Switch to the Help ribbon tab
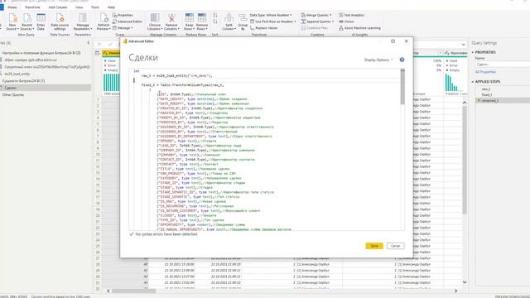Image resolution: width=530 pixels, height=298 pixels. click(111, 7)
